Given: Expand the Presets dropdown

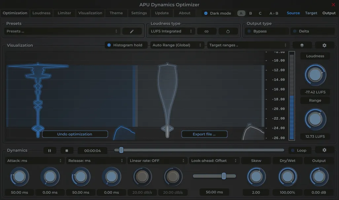Looking at the screenshot, I should click(x=62, y=31).
